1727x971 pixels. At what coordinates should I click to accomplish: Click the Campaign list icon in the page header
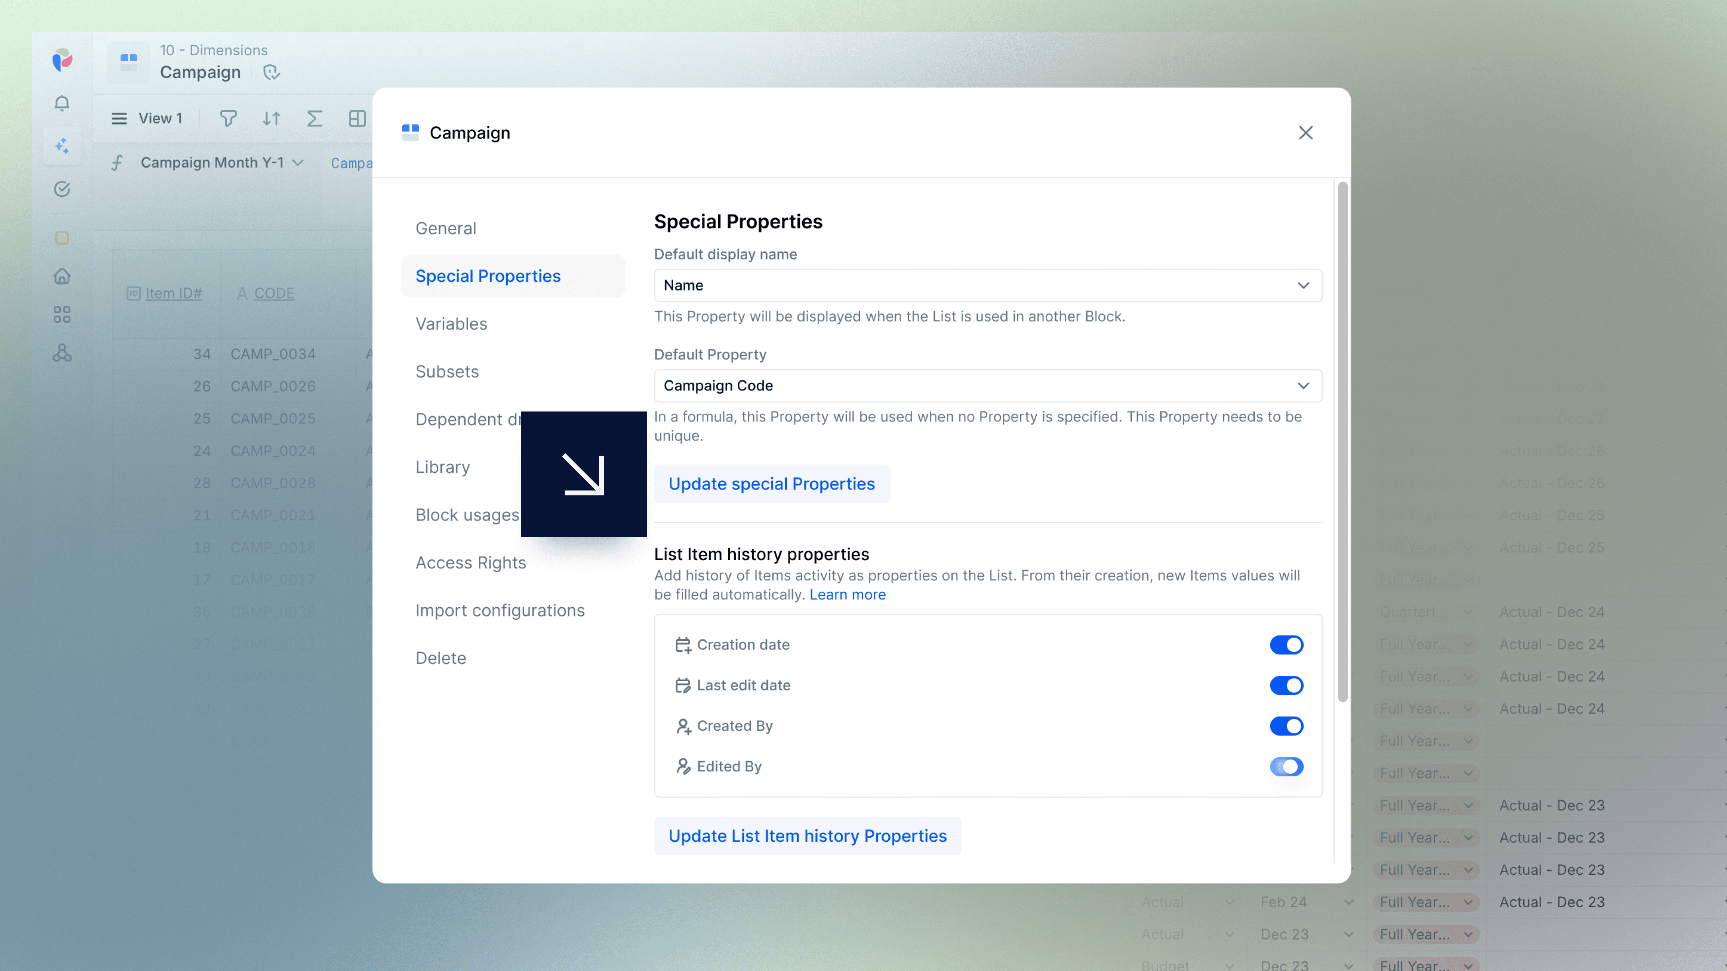[x=129, y=62]
